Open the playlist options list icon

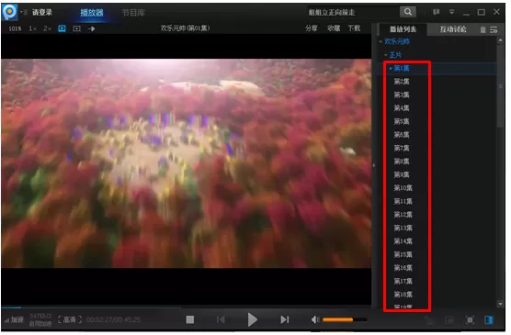click(x=494, y=29)
